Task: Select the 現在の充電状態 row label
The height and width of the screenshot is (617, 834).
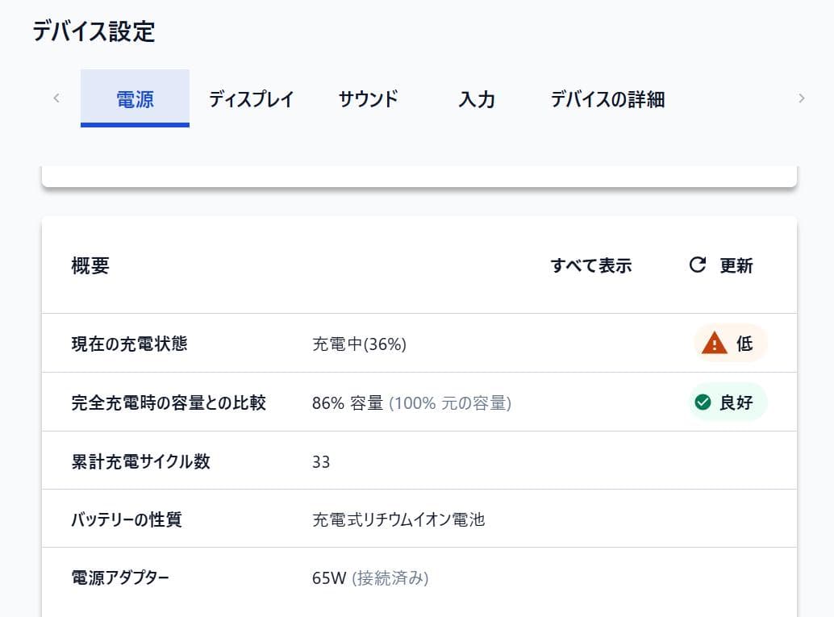Action: coord(129,344)
